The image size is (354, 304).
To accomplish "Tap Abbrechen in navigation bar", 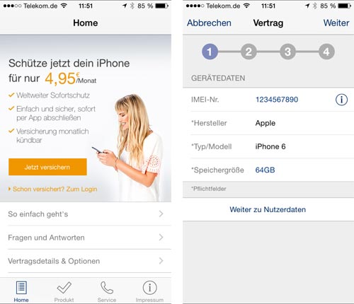I will [x=209, y=23].
